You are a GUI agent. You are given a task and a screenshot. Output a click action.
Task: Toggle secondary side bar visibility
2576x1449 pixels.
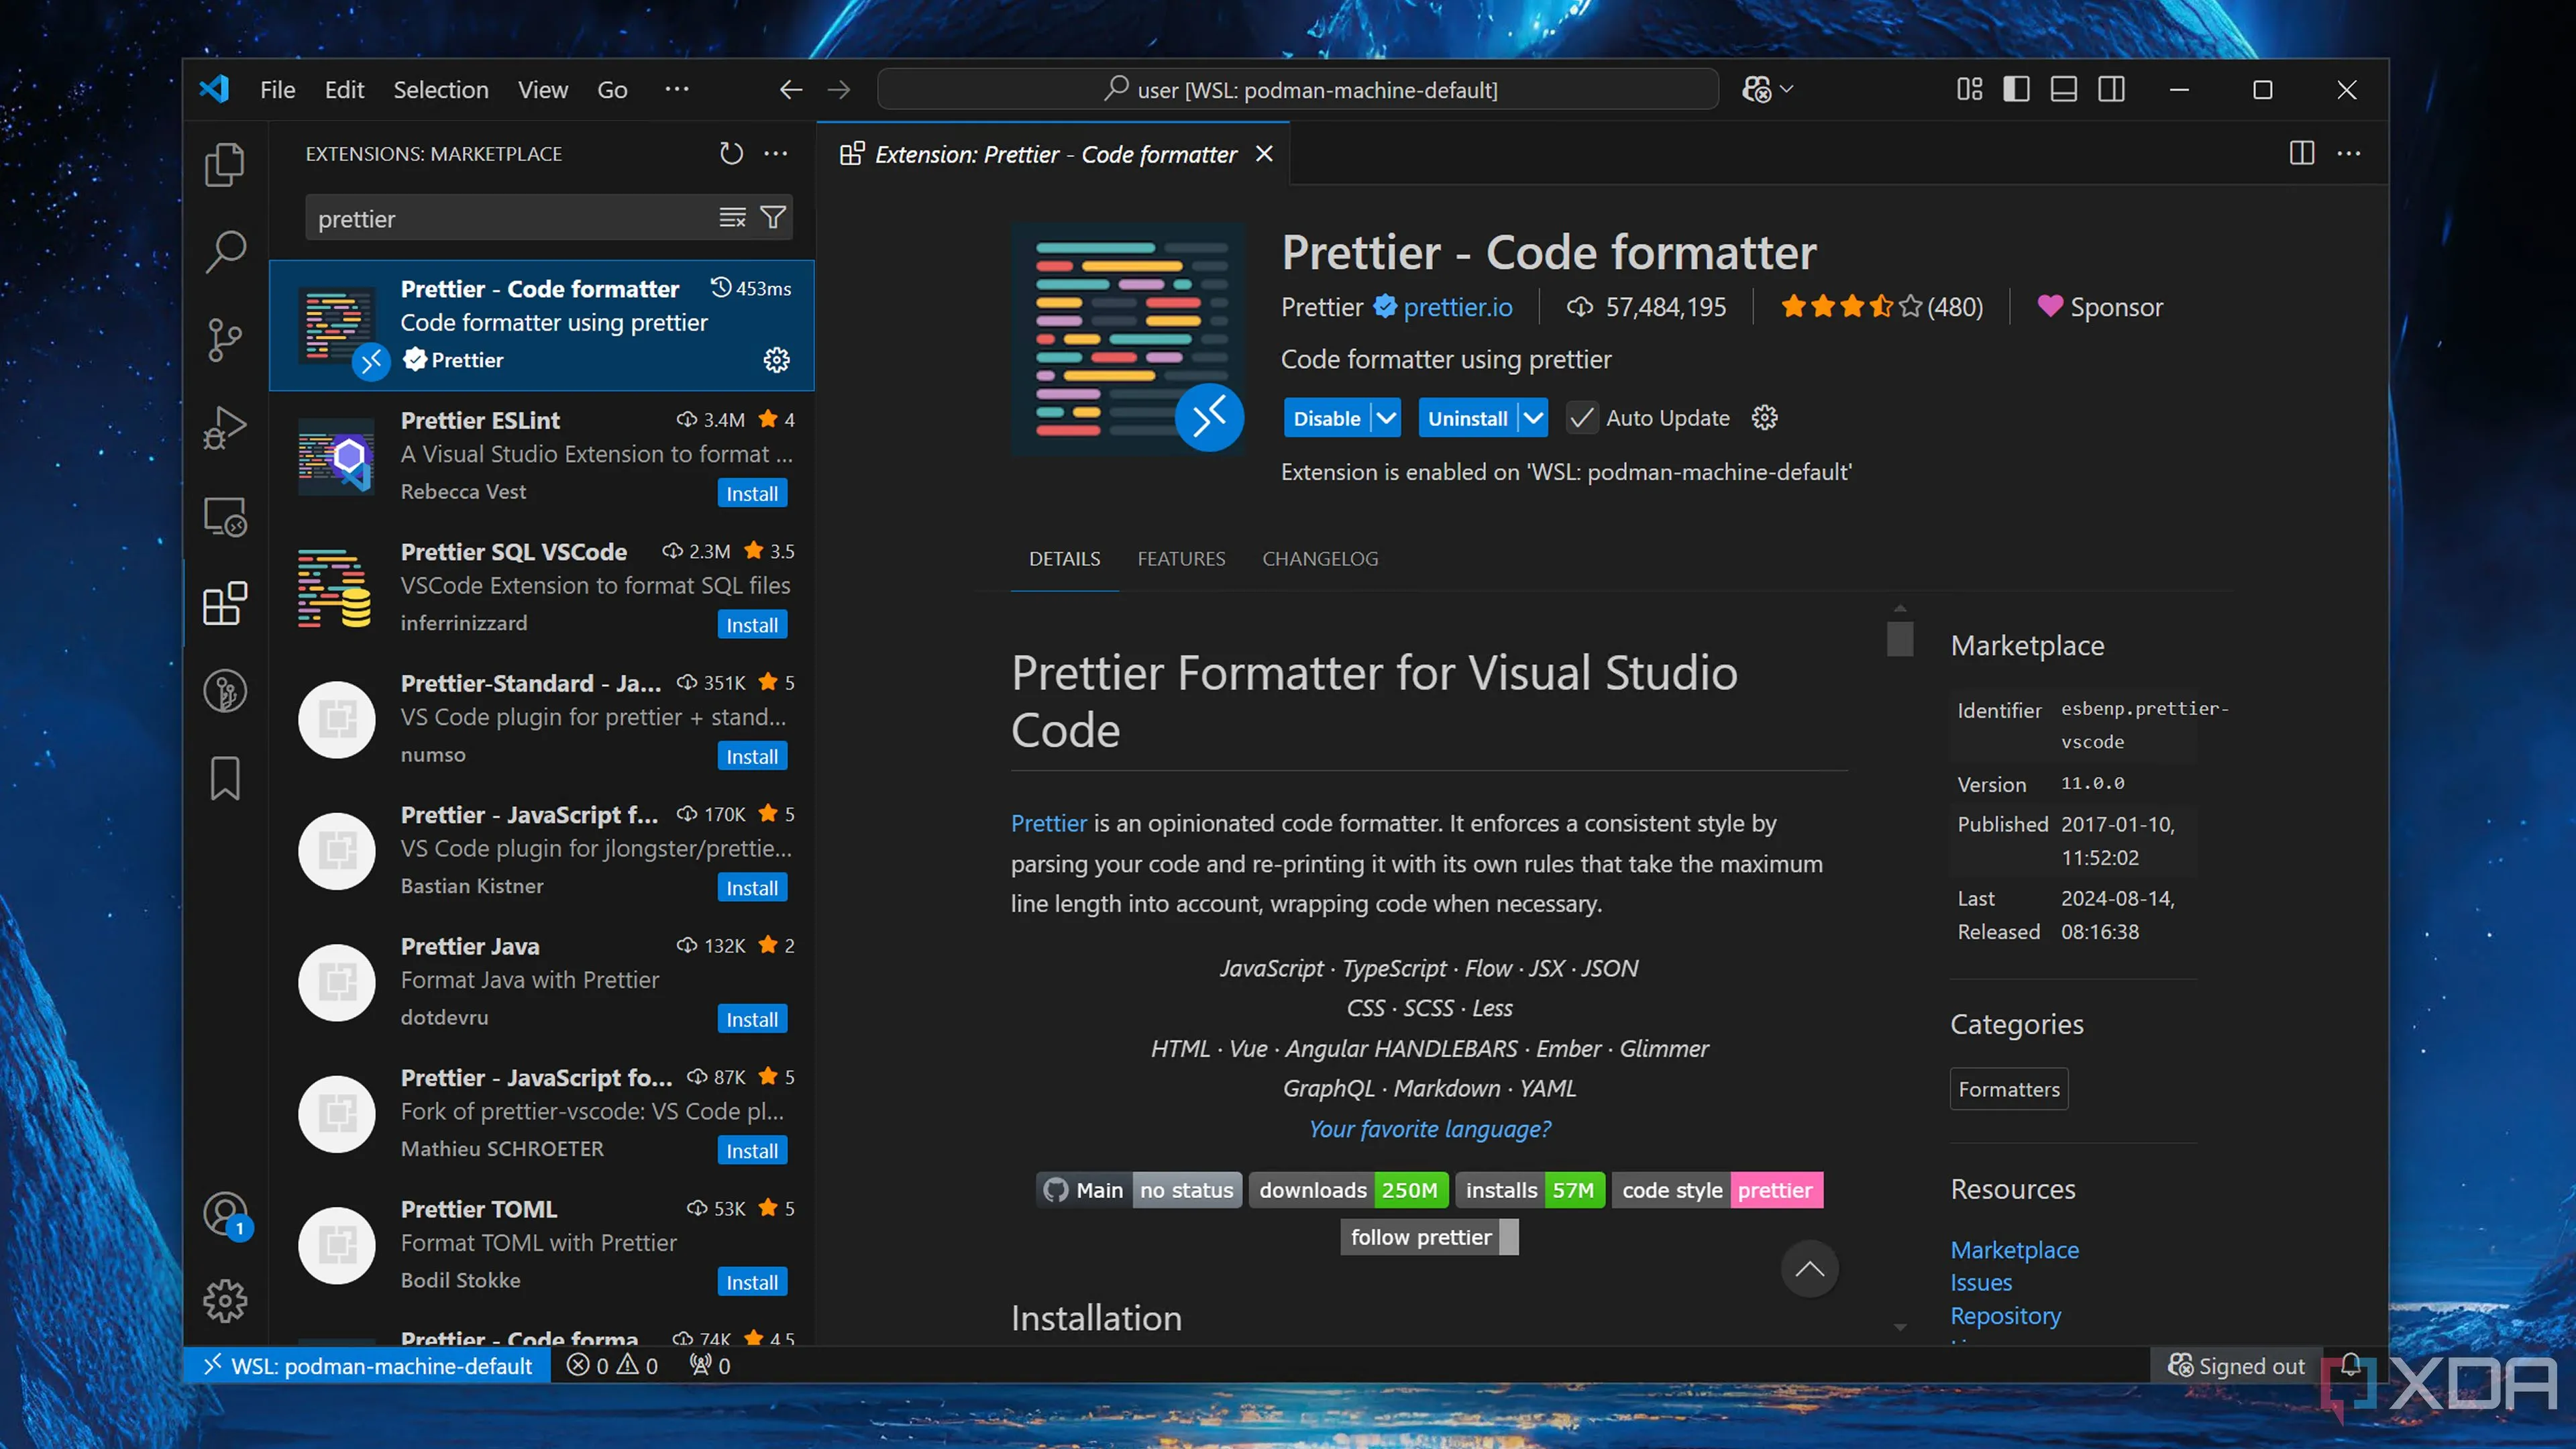pos(2111,90)
